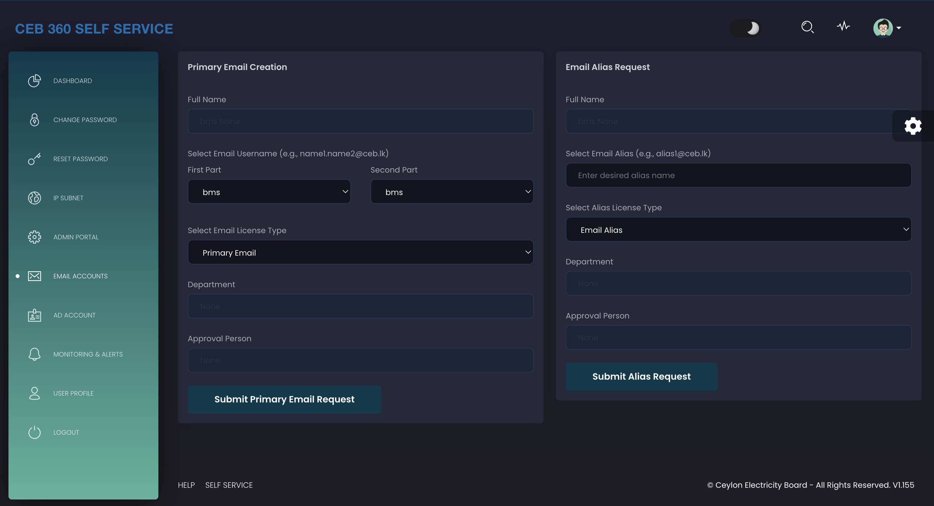Click the Email Alias Request heading
The image size is (934, 506).
point(608,67)
